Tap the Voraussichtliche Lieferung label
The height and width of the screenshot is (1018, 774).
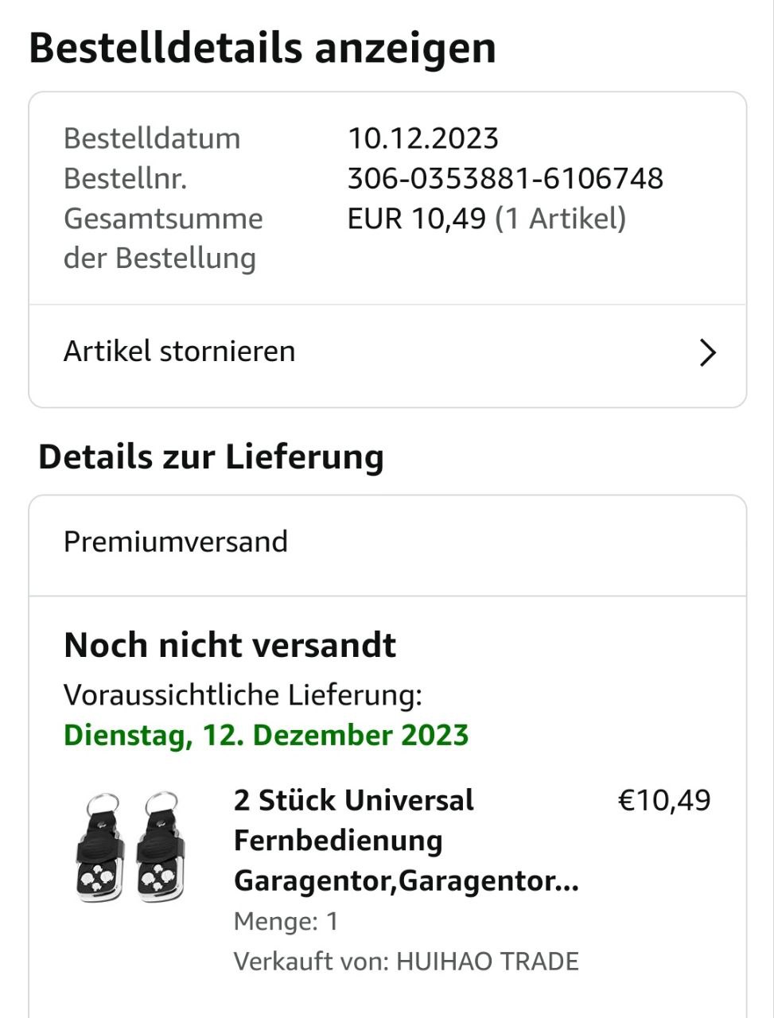pos(243,695)
